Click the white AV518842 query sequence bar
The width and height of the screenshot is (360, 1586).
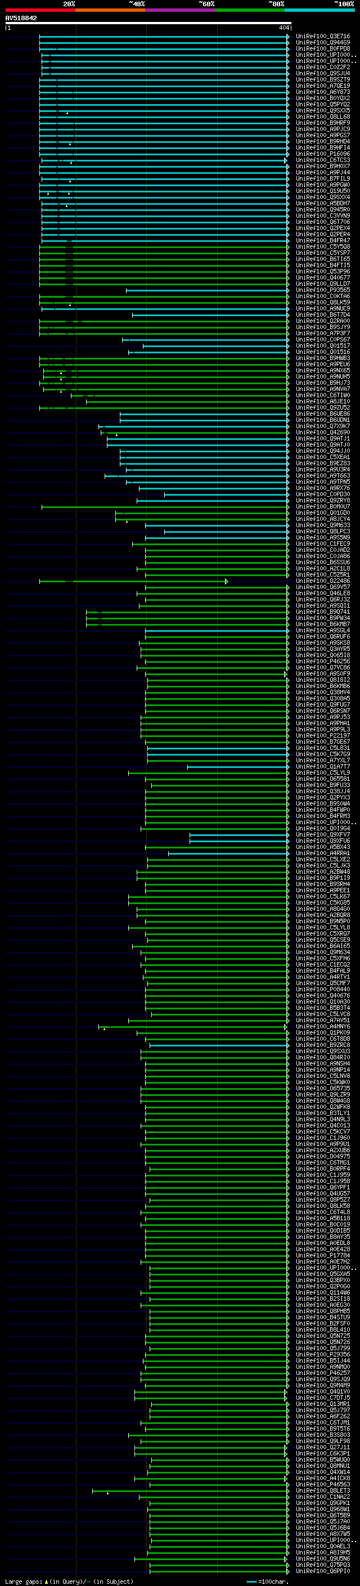click(148, 23)
